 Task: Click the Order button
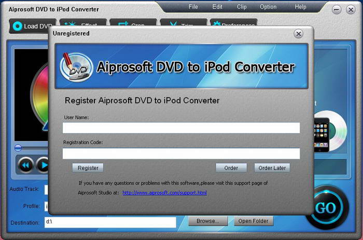[x=231, y=168]
